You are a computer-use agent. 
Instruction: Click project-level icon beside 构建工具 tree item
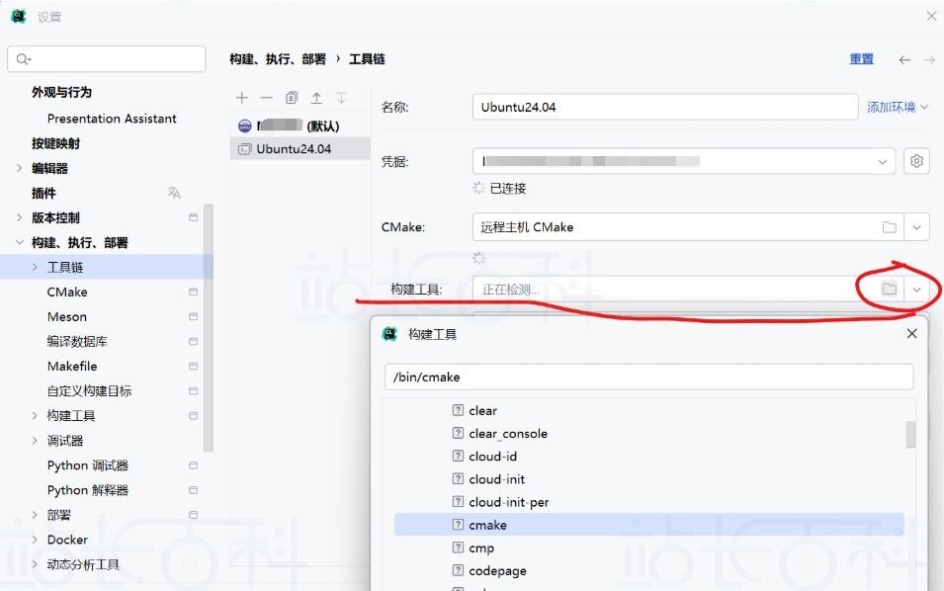[x=194, y=416]
